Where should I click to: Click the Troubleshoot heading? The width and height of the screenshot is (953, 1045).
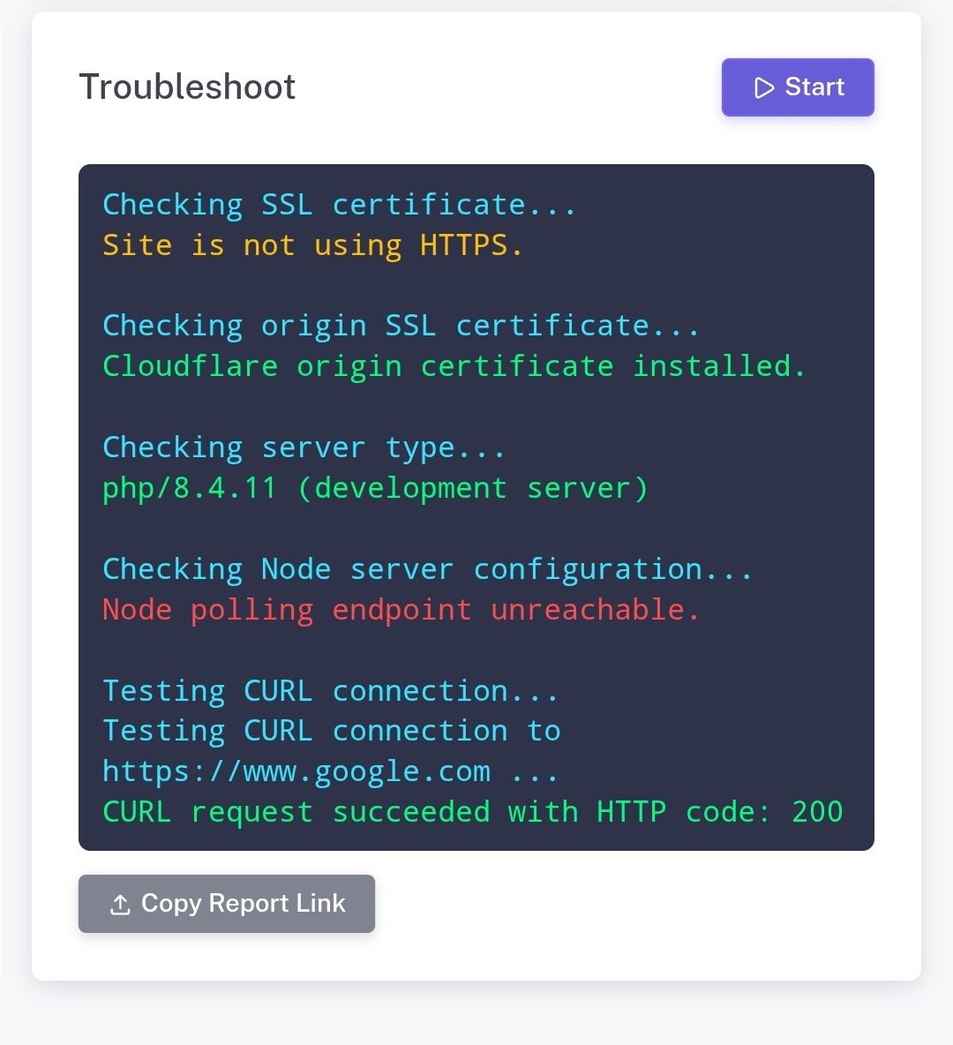click(187, 86)
